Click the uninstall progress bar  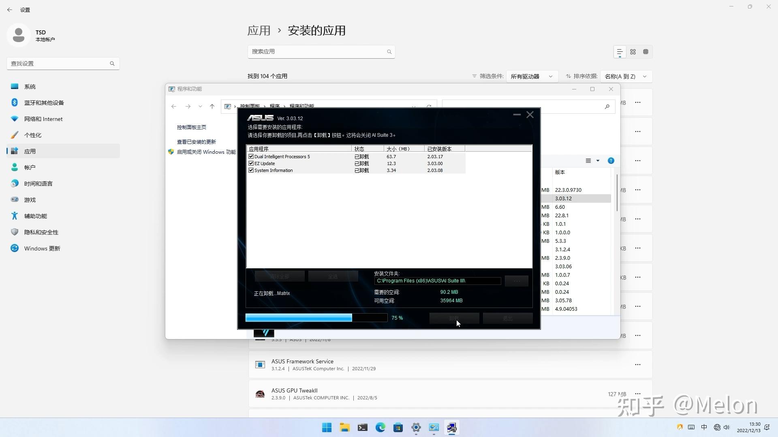316,318
